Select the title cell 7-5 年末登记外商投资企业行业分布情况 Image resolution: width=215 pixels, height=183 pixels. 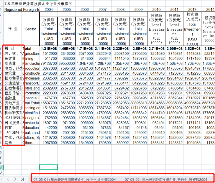pyautogui.click(x=38, y=4)
